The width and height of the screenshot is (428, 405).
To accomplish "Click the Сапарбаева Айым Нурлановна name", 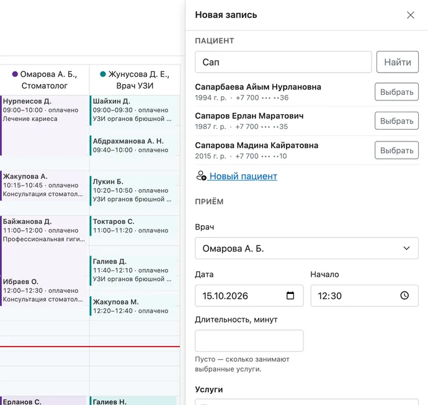I will tap(258, 87).
